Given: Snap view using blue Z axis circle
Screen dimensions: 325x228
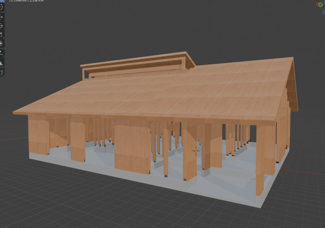Looking at the screenshot, I should [324, 13].
